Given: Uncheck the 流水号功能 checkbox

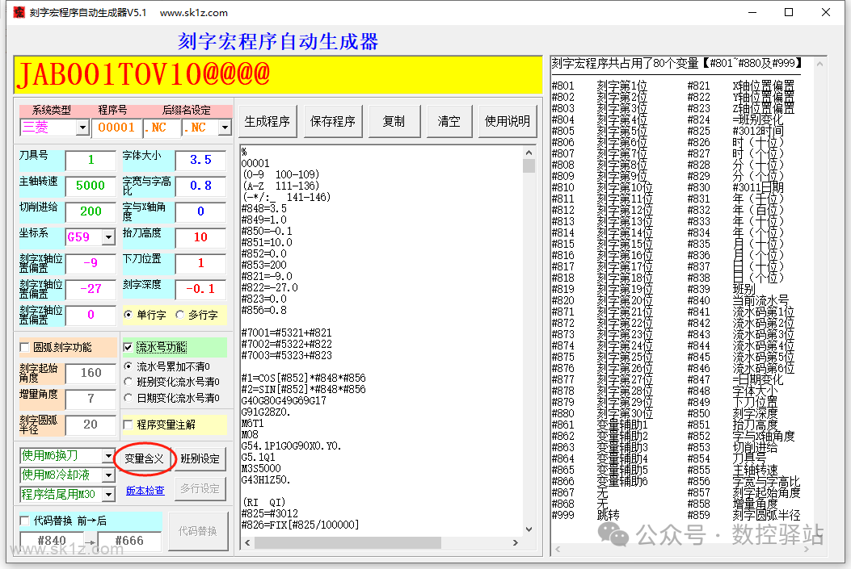Looking at the screenshot, I should pyautogui.click(x=128, y=347).
